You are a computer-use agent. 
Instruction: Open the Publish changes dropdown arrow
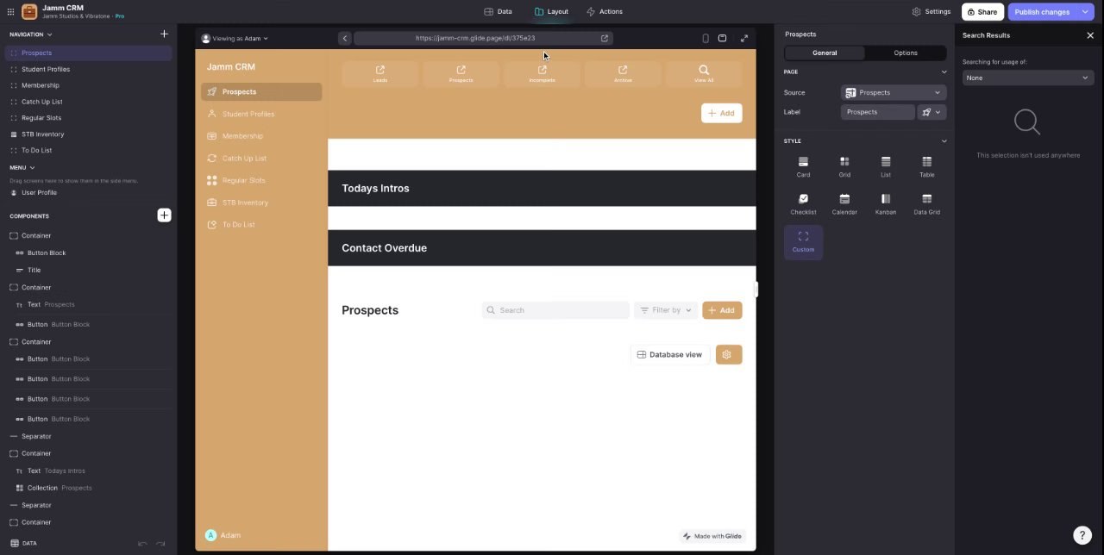point(1085,12)
